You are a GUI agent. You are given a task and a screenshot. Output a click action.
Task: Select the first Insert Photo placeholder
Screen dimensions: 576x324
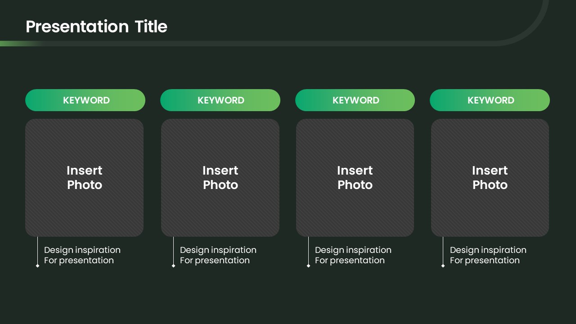click(84, 178)
